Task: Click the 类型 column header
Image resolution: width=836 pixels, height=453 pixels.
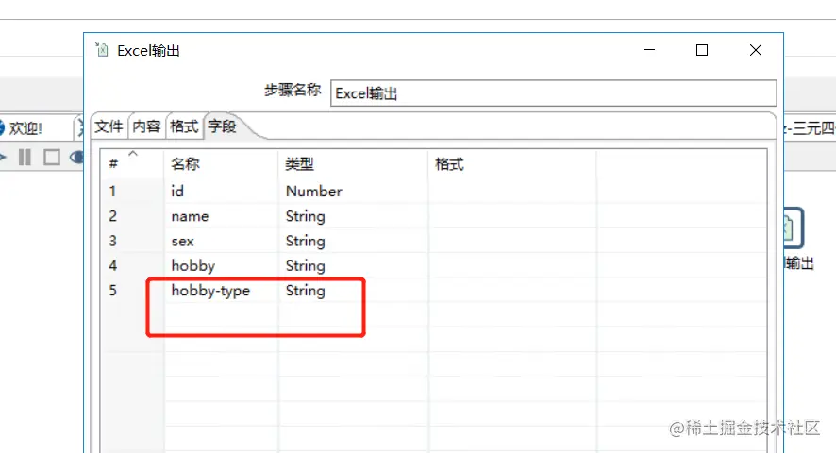Action: tap(353, 163)
